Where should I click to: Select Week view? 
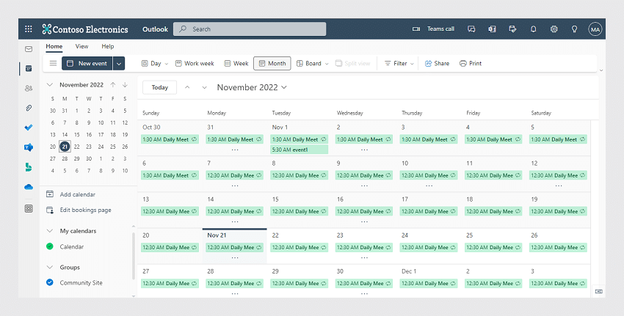236,63
